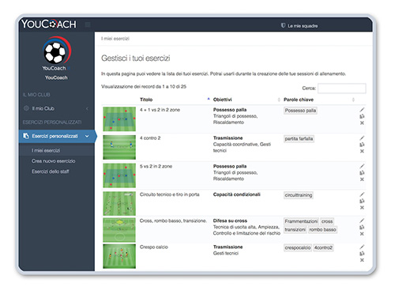
Task: Delete the 'Crespo calcio' exercise with X icon
Action: click(x=362, y=260)
